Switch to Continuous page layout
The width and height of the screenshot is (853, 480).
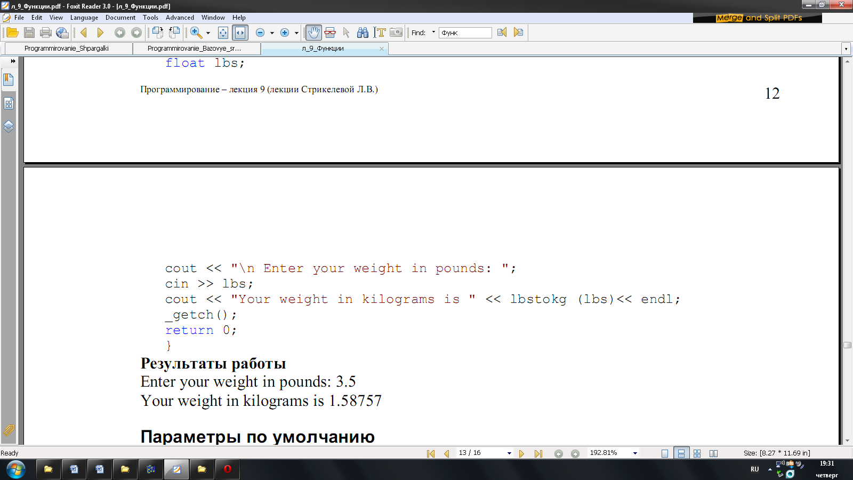[681, 453]
